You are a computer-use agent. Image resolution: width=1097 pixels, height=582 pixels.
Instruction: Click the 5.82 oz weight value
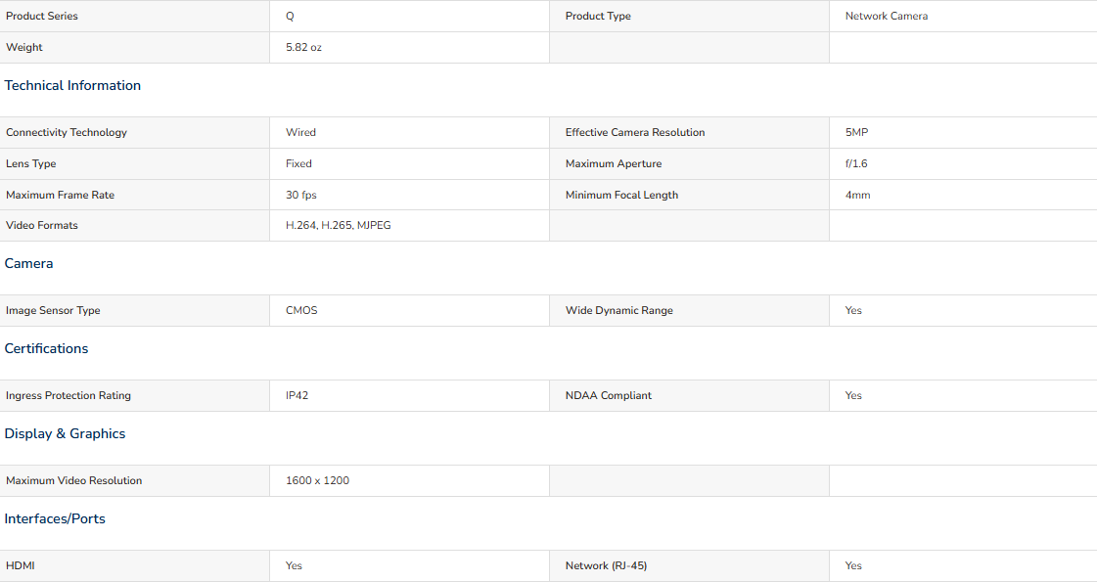coord(303,48)
